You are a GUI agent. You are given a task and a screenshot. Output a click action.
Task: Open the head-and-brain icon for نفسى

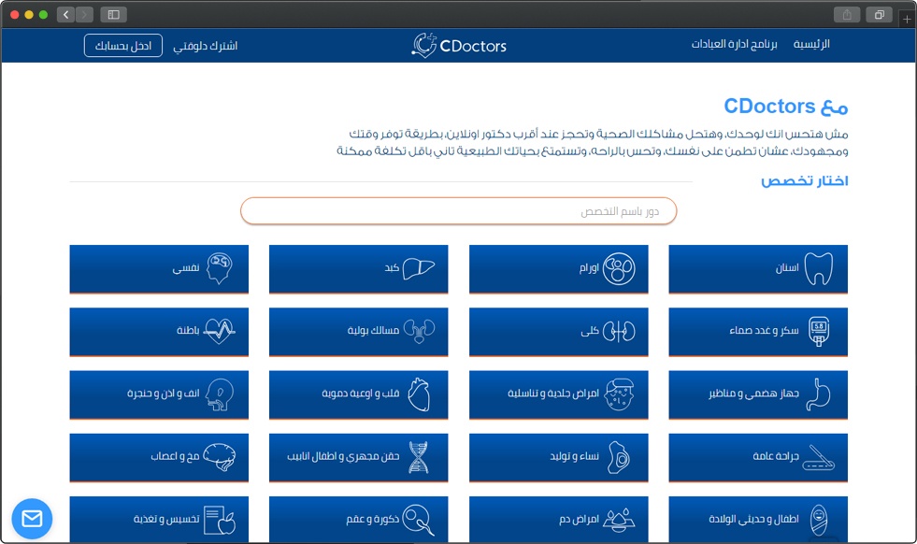pos(220,268)
